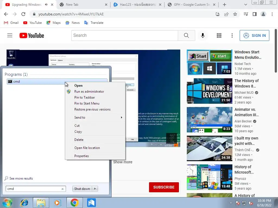Screen dimensions: 278x208
Task: Open the Windows Start Menu Evolution thumbnail
Action: pos(209,62)
